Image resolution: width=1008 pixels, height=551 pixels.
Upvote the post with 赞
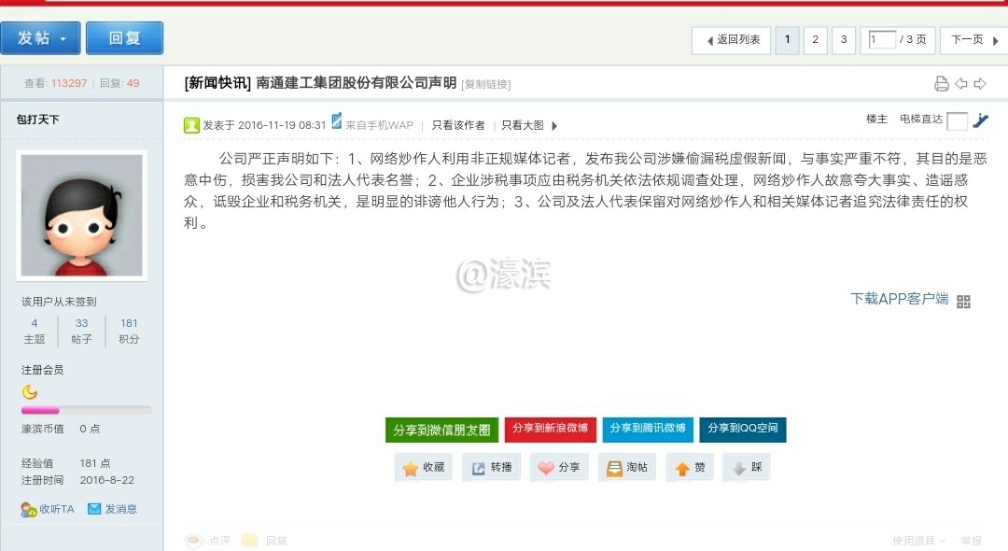point(690,468)
